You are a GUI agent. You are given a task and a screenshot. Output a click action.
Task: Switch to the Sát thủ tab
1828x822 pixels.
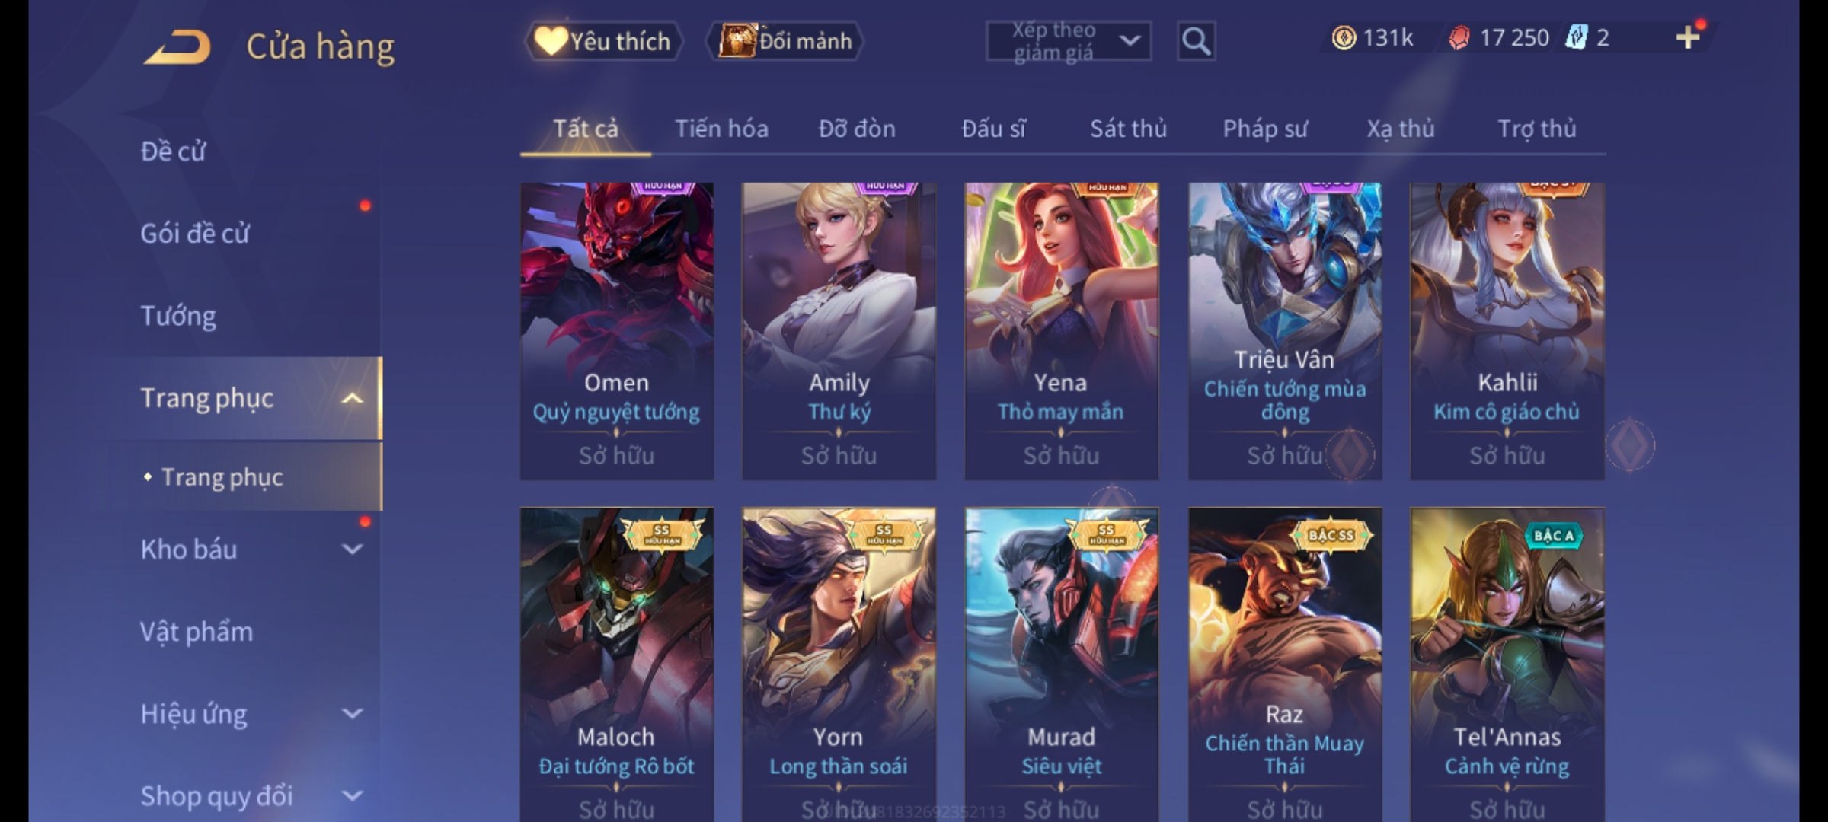pos(1128,129)
